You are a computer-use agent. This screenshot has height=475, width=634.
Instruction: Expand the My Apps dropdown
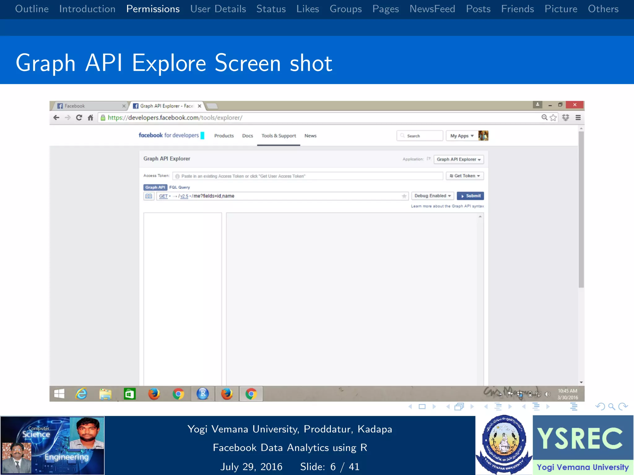[x=462, y=136]
